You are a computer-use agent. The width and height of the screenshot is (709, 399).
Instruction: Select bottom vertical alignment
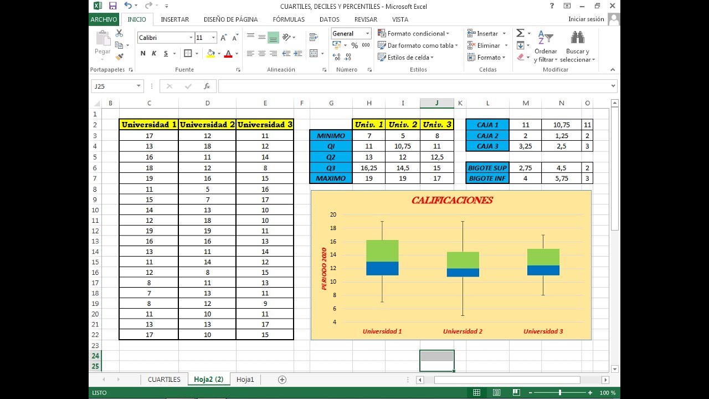[273, 38]
